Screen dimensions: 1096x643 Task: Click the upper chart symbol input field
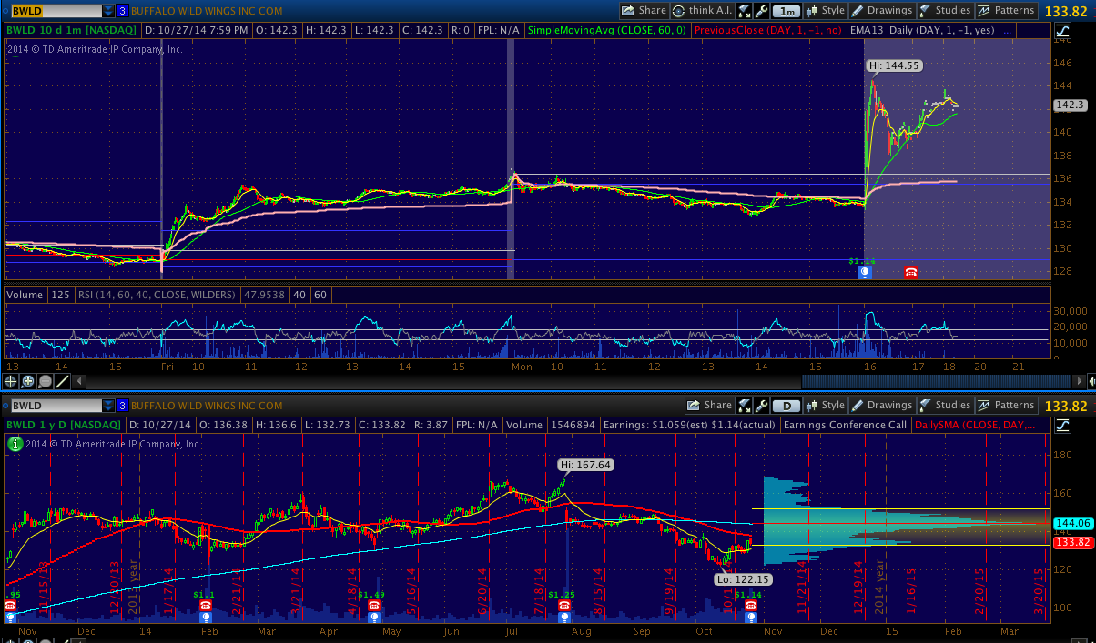click(54, 11)
